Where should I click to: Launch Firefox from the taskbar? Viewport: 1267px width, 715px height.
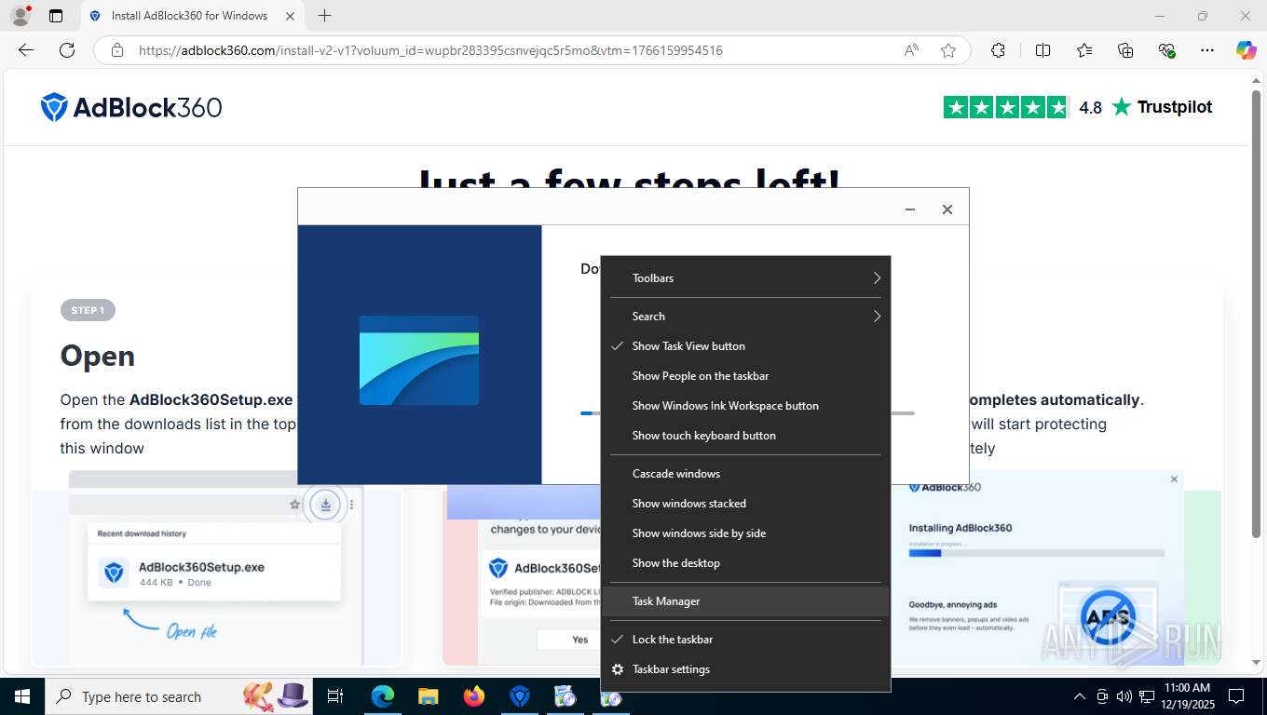pos(474,696)
